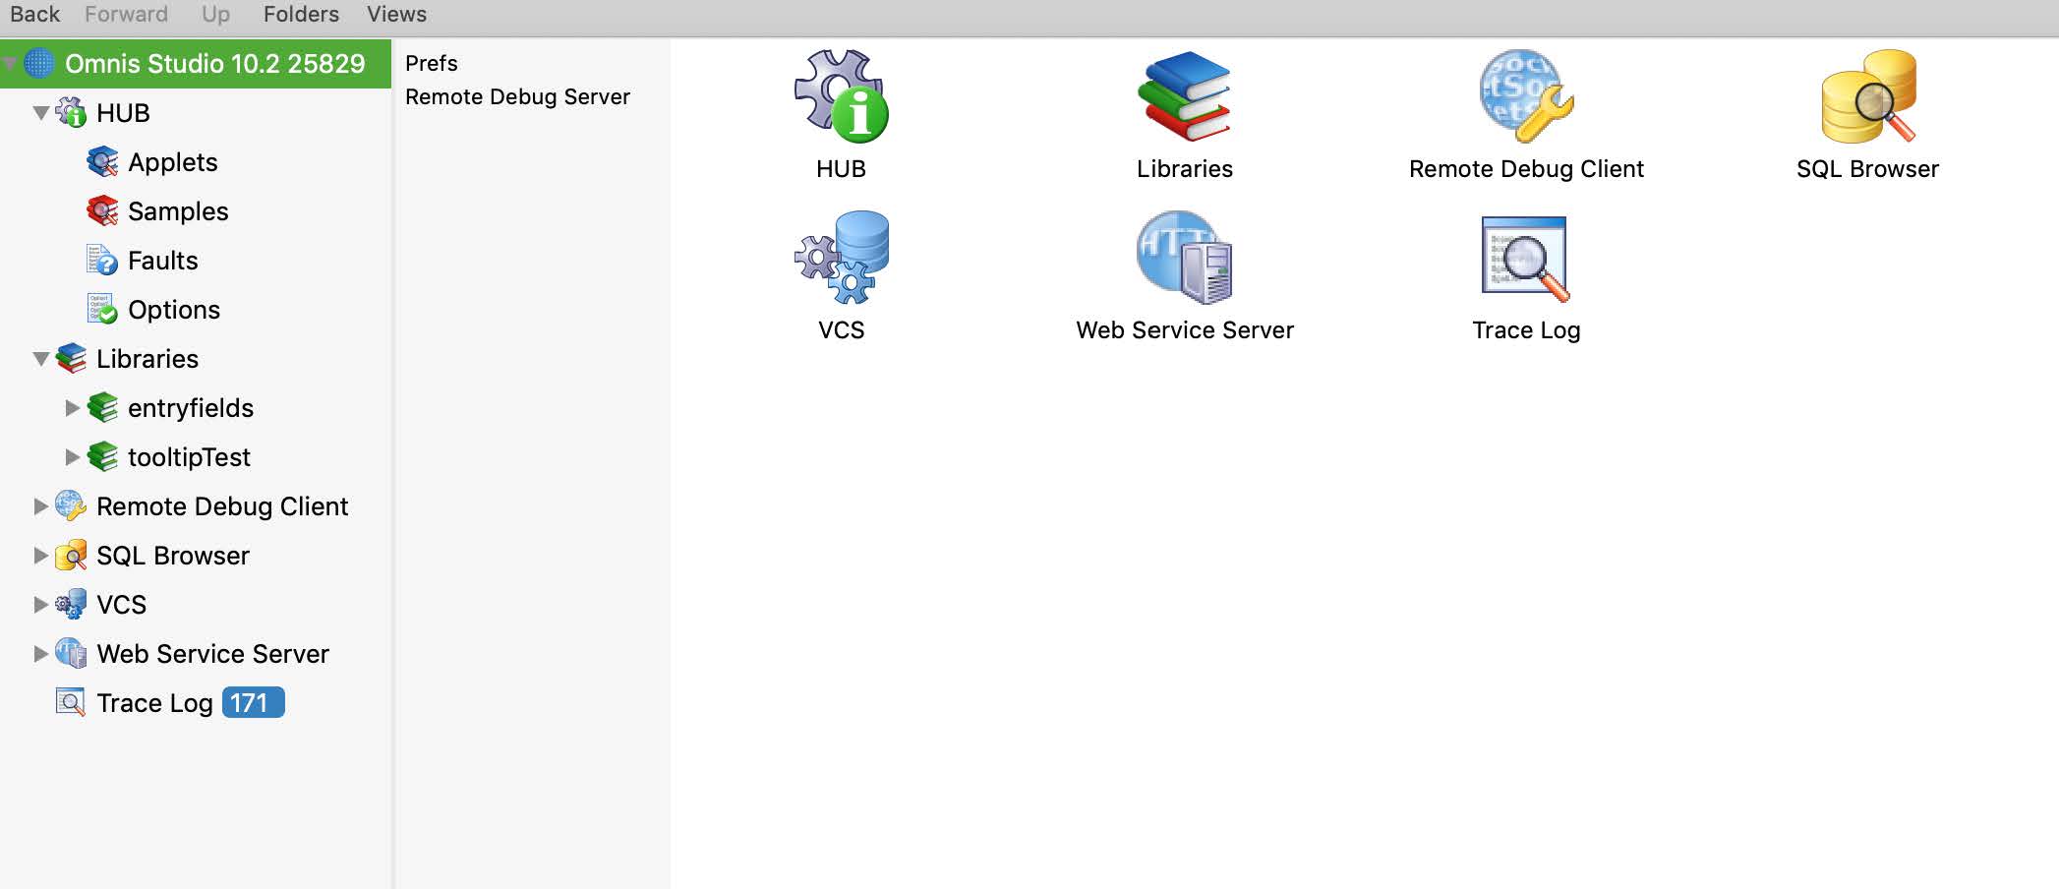
Task: Open the large HUB gear icon
Action: click(841, 96)
